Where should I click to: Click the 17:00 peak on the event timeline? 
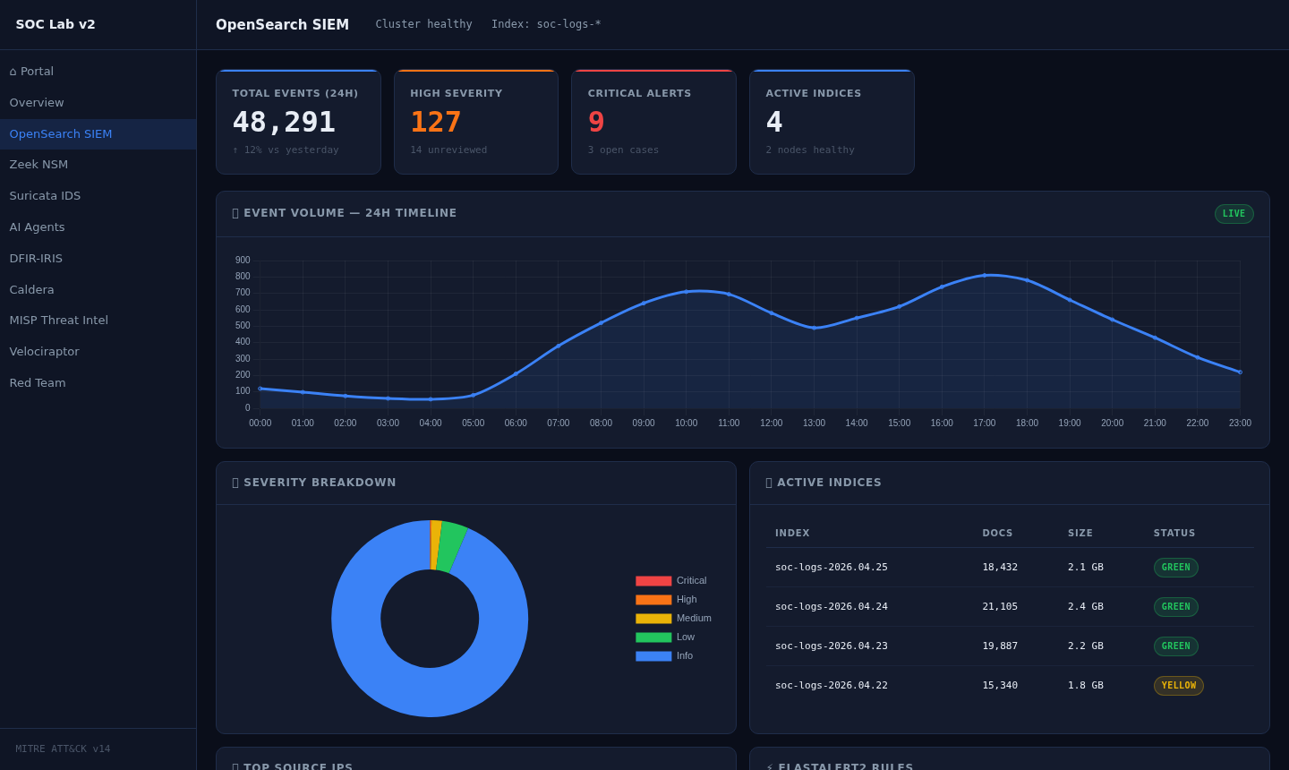coord(985,276)
